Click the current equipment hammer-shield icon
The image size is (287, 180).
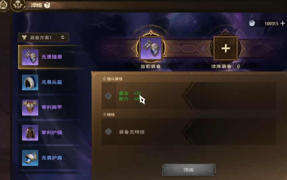coord(150,48)
